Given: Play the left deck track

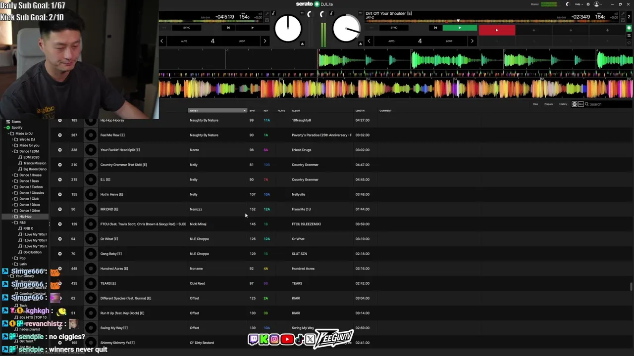Looking at the screenshot, I should [x=252, y=28].
